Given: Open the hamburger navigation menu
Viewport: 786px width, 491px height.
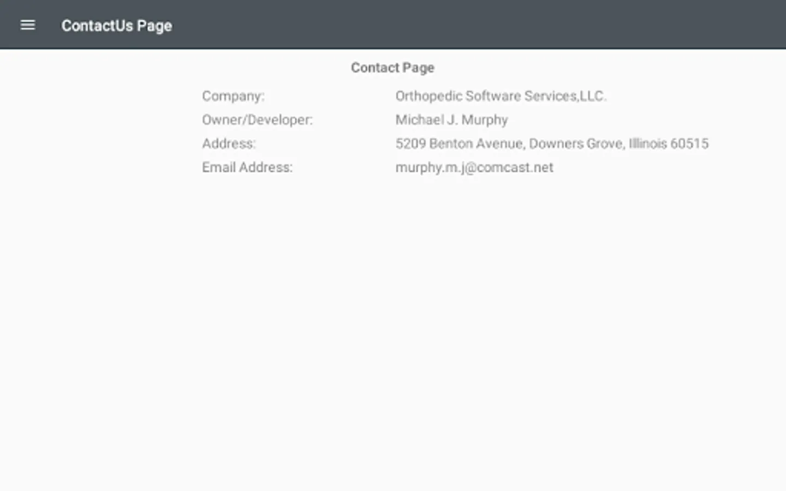Looking at the screenshot, I should coord(27,25).
